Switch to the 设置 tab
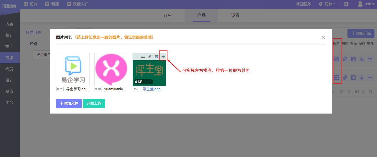Screen dimensions: 377x157 pos(235,15)
